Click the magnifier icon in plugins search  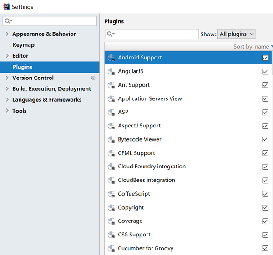pos(110,34)
